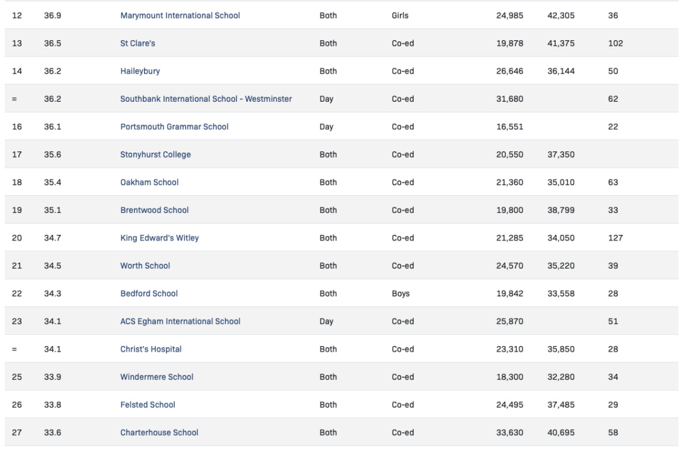The height and width of the screenshot is (449, 679).
Task: Select Portsmouth Grammar School link
Action: coord(174,127)
